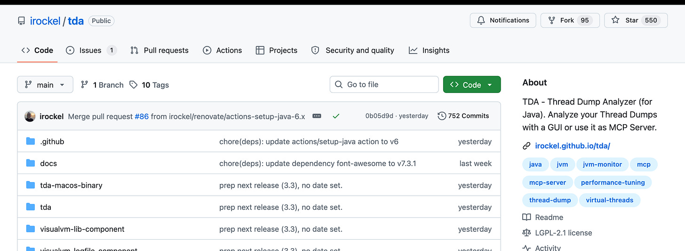Open the Security and quality tab
This screenshot has width=685, height=251.
tap(353, 50)
